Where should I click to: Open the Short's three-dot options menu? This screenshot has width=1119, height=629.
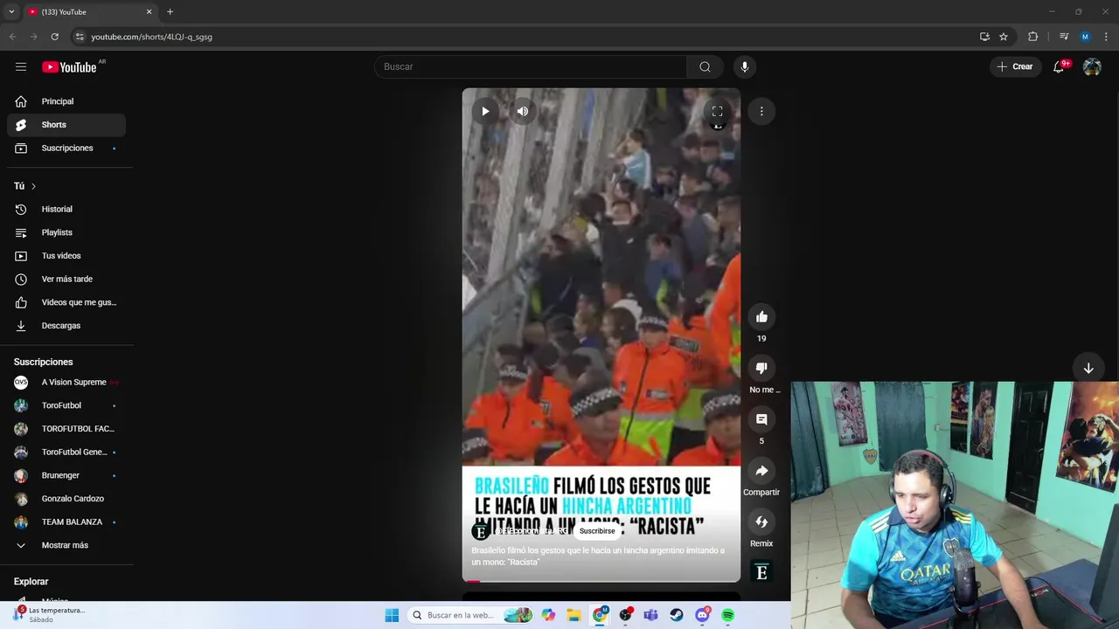click(x=761, y=111)
